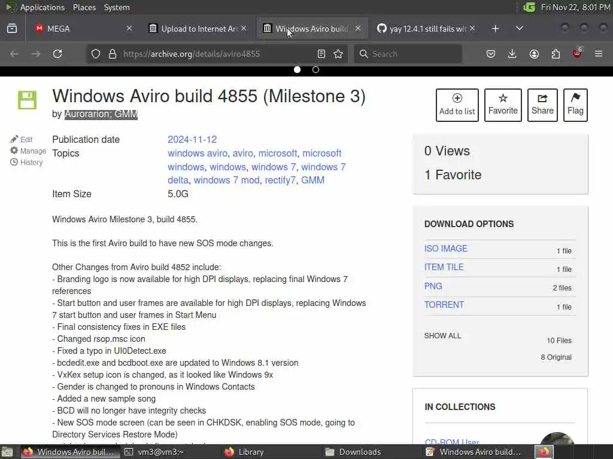Open the 2024-11-12 publication date link
613x459 pixels.
tap(192, 139)
